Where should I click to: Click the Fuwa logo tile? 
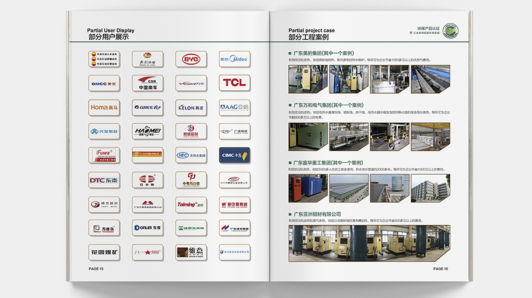point(104,155)
